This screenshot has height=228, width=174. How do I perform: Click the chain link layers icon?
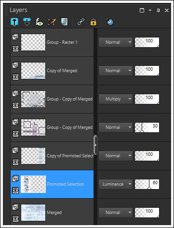[81, 22]
